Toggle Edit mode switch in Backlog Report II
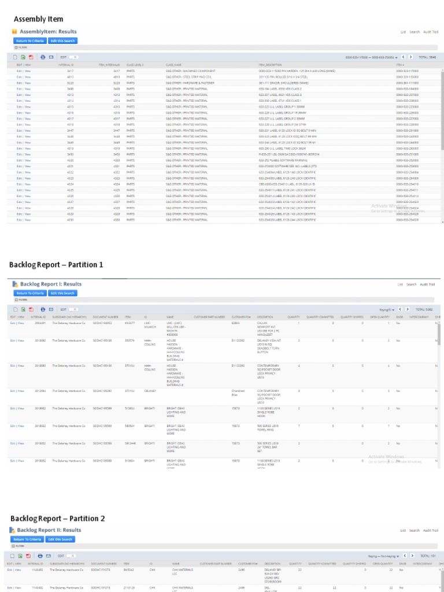 [71, 556]
